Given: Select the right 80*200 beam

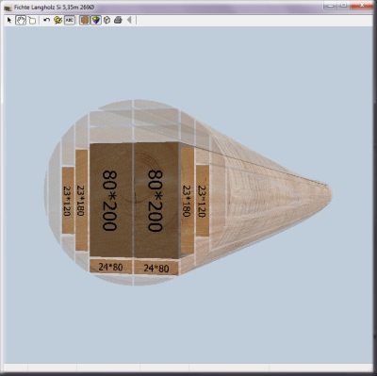Looking at the screenshot, I should 156,200.
